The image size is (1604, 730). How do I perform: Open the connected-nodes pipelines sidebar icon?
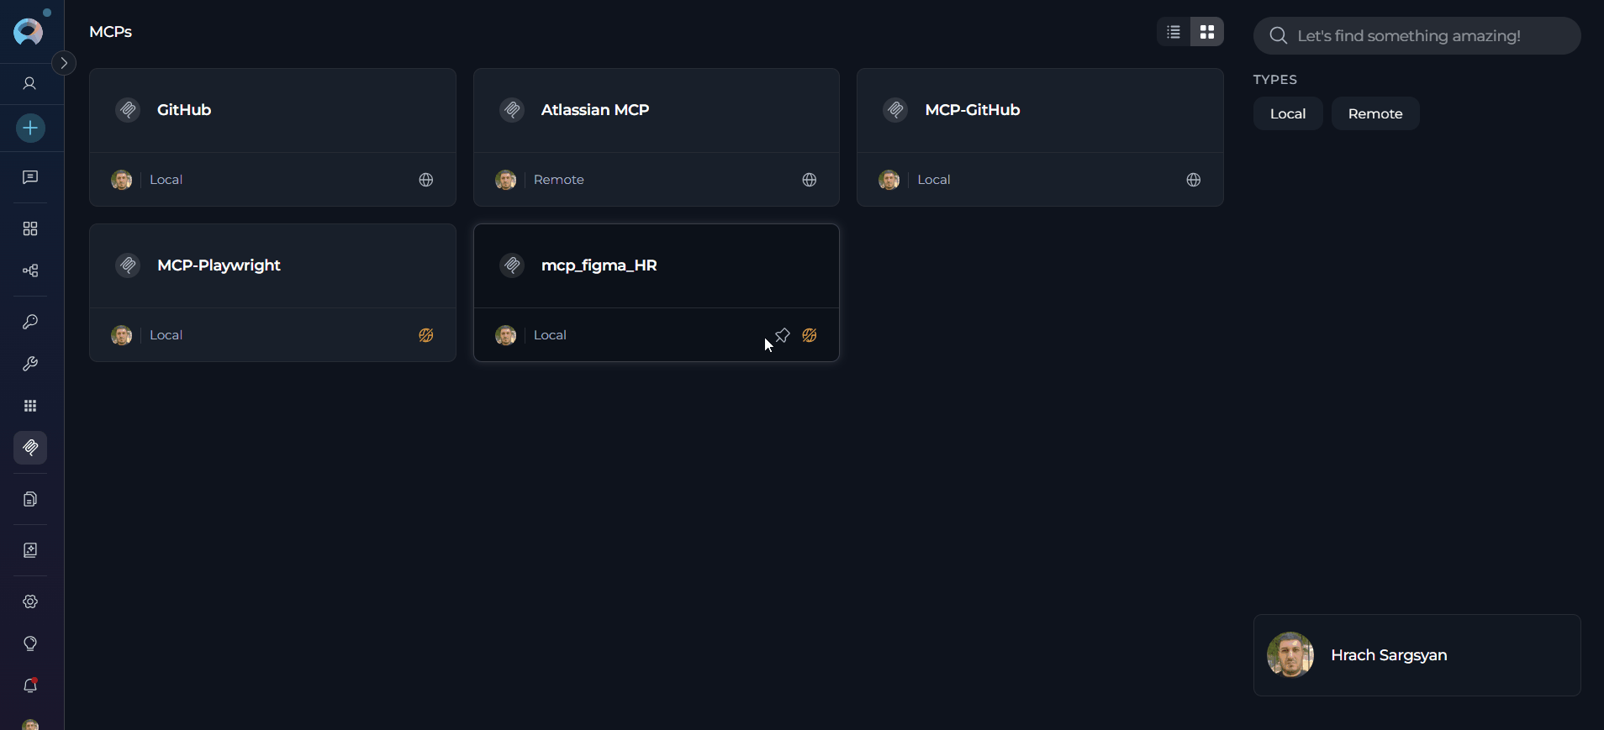(30, 270)
